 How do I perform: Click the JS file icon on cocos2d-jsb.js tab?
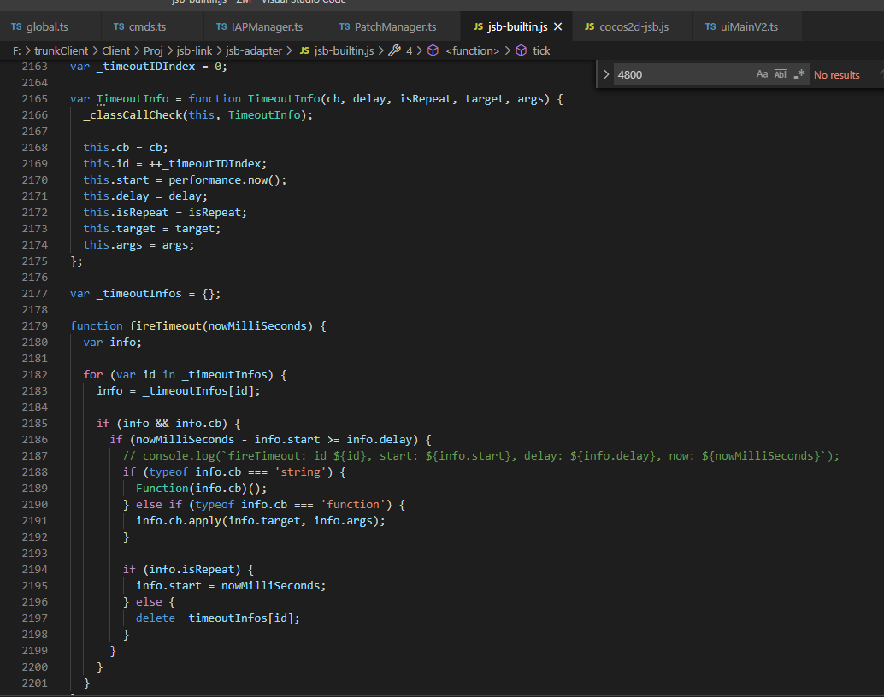pos(591,26)
